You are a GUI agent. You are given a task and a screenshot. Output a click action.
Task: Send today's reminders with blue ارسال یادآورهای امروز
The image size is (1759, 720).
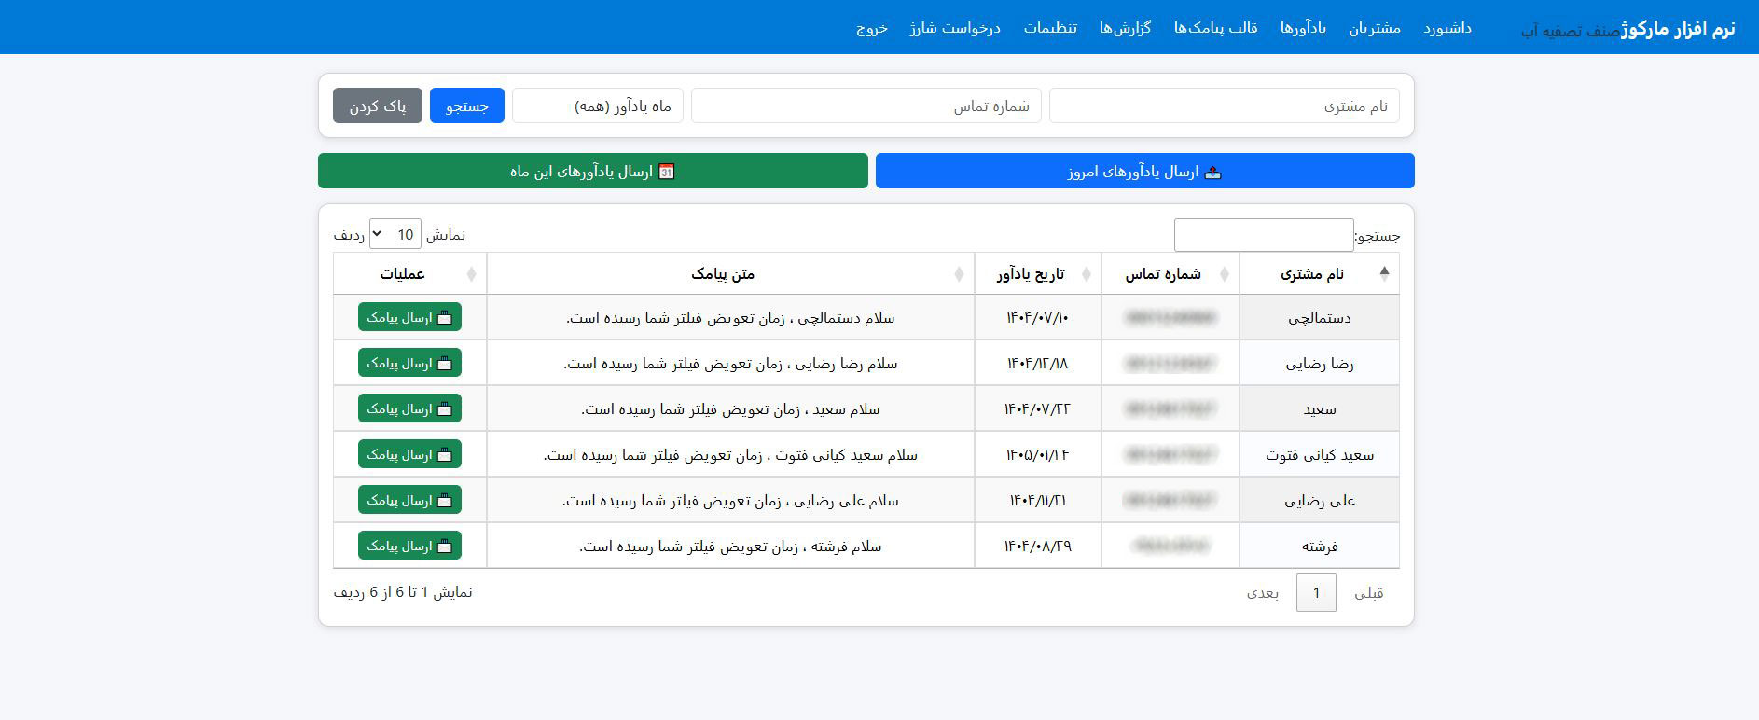pos(1144,172)
